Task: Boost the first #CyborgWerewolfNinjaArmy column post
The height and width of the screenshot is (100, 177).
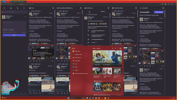Action: click(x=61, y=61)
